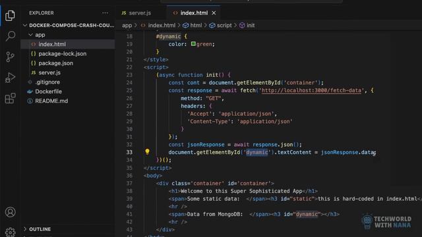This screenshot has width=422, height=237.
Task: Open the Accounts menu icon
Action: click(x=11, y=212)
